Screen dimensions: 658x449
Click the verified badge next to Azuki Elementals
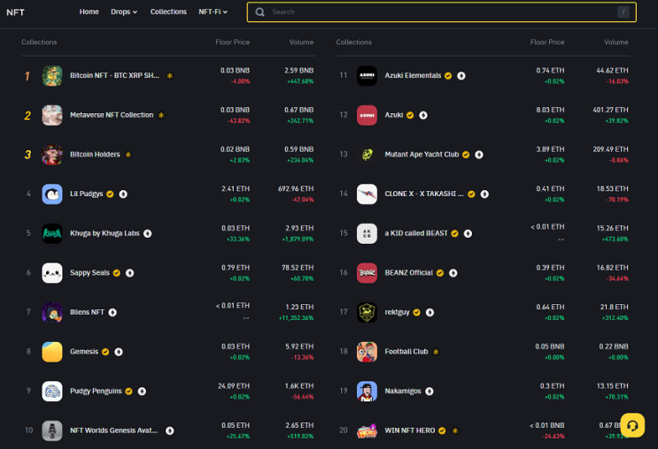(448, 76)
